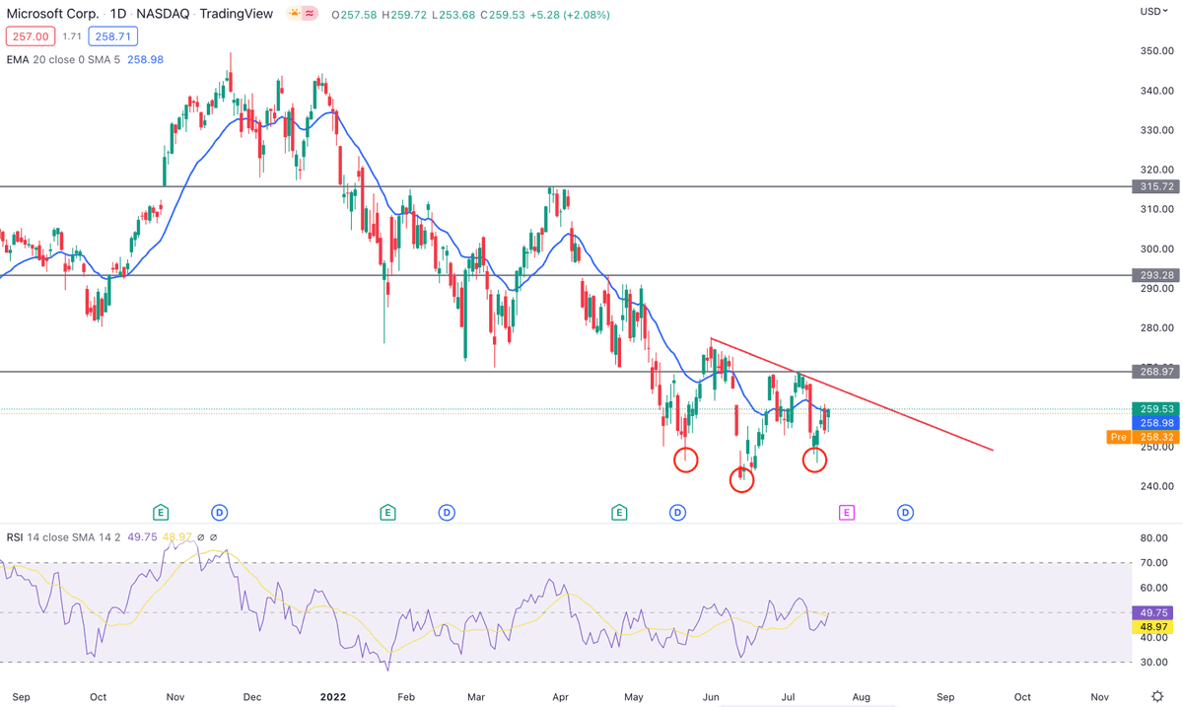The width and height of the screenshot is (1183, 707).
Task: Click the 268.97 horizontal line price label
Action: tap(1157, 372)
